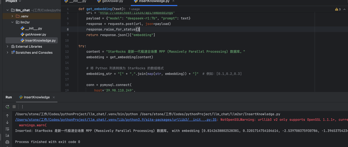Open the Run toolbar more-options menu
This screenshot has width=348, height=147.
pyautogui.click(x=22, y=107)
